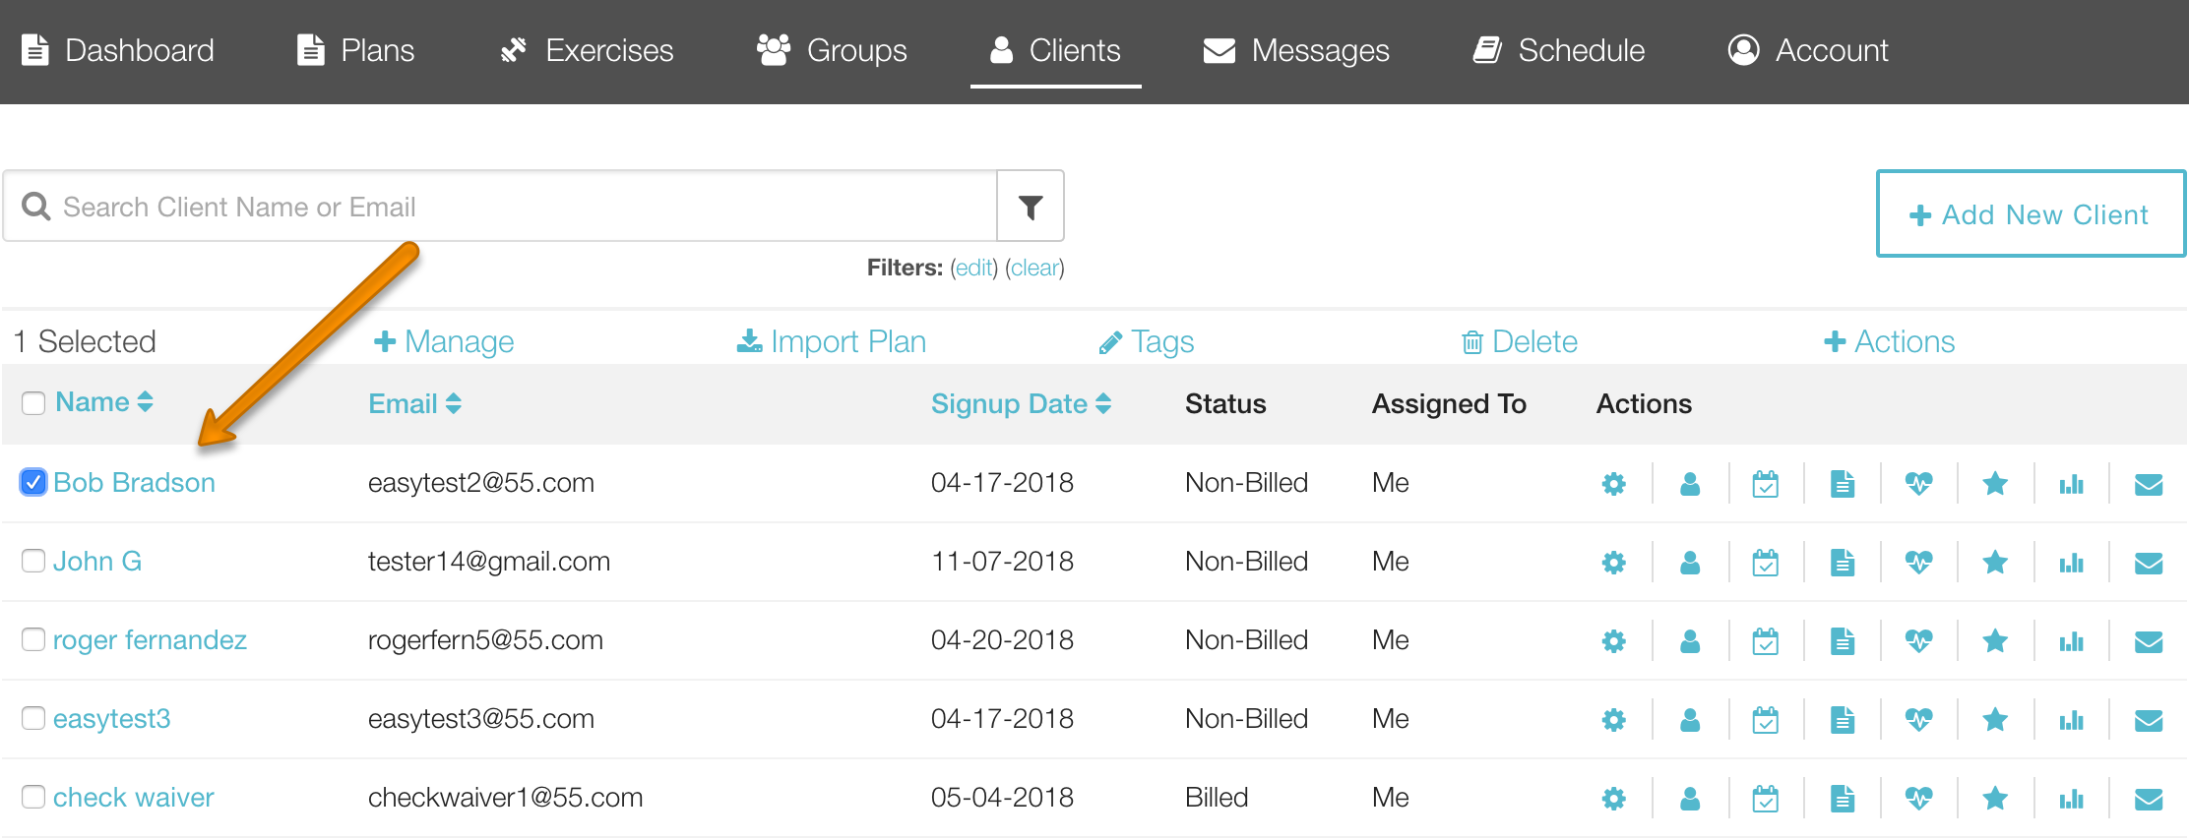Focus the Search Client Name or Email field
Image resolution: width=2189 pixels, height=840 pixels.
[500, 207]
